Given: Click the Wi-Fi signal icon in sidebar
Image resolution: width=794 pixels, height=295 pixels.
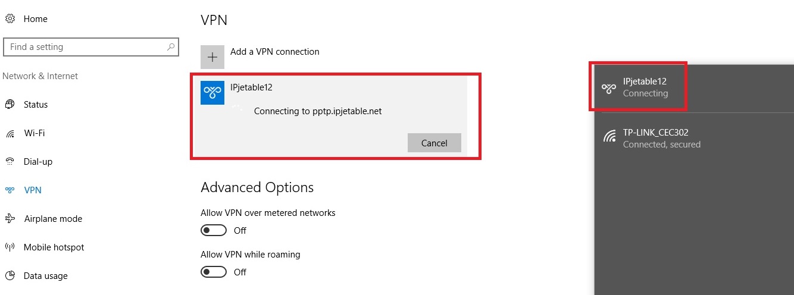Looking at the screenshot, I should pyautogui.click(x=10, y=133).
